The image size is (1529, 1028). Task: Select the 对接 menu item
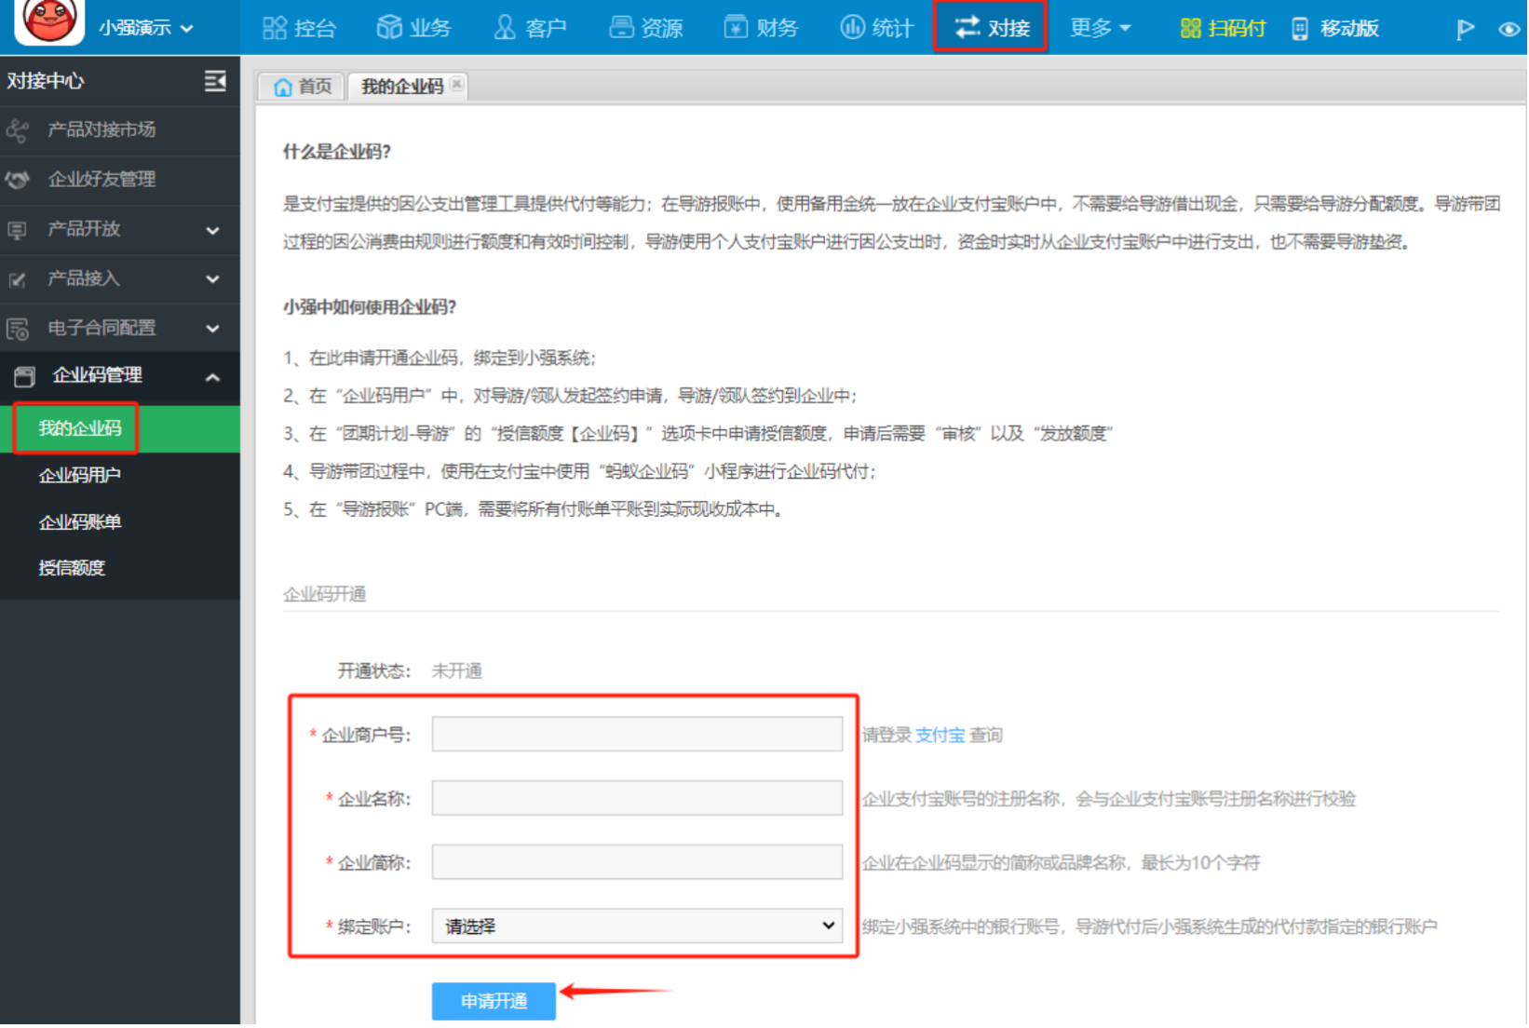[991, 27]
